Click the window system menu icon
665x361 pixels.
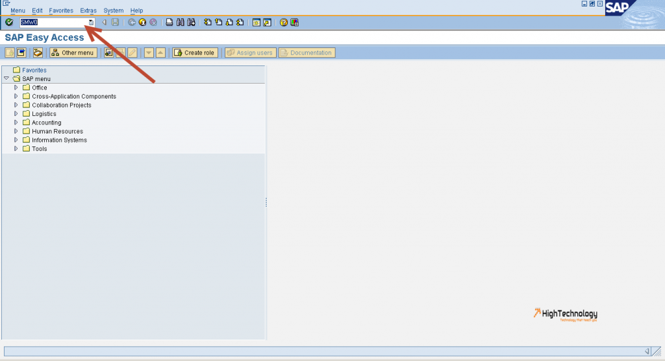6,3
